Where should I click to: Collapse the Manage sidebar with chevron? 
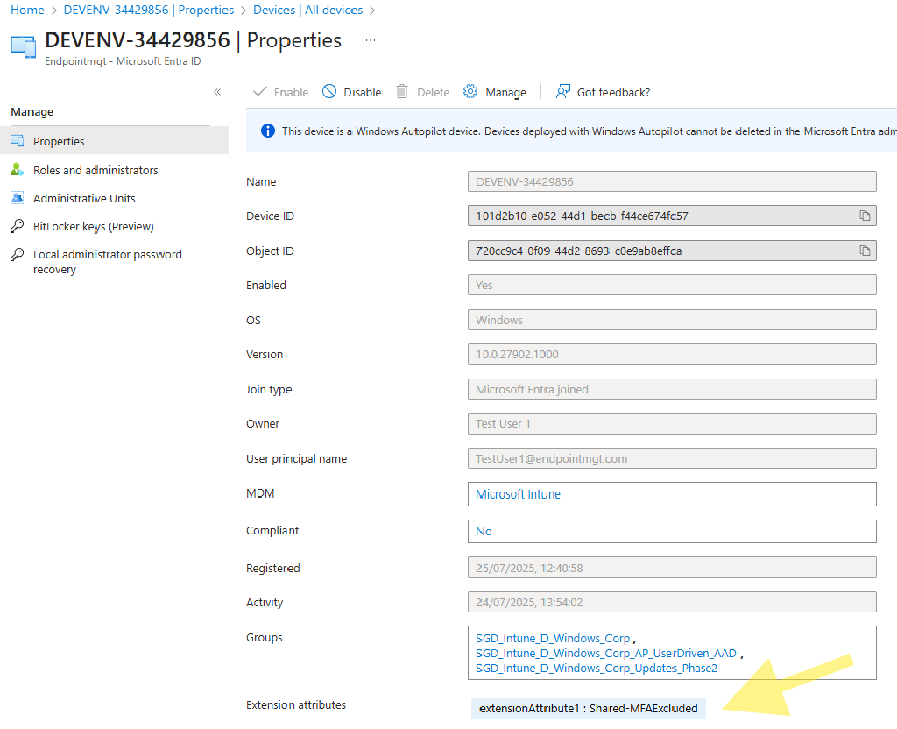217,91
